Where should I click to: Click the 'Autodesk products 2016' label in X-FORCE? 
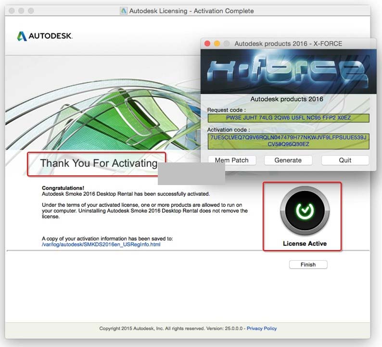(287, 99)
